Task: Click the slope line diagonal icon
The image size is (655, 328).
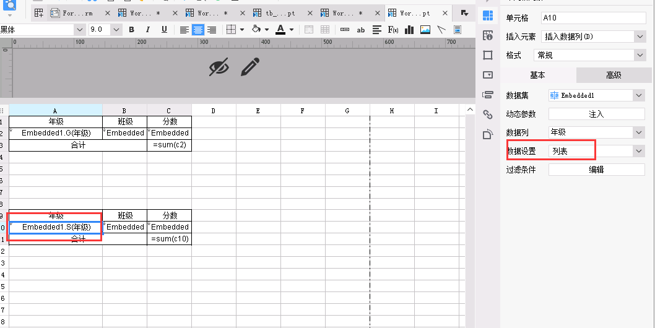Action: [x=441, y=30]
